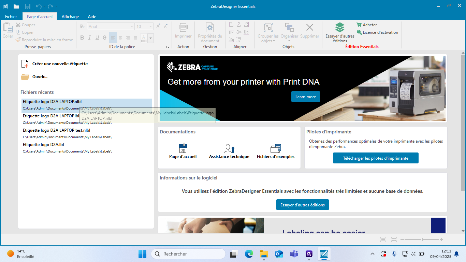Select justify text alignment
Screen dimensions: 466x262
(135, 38)
